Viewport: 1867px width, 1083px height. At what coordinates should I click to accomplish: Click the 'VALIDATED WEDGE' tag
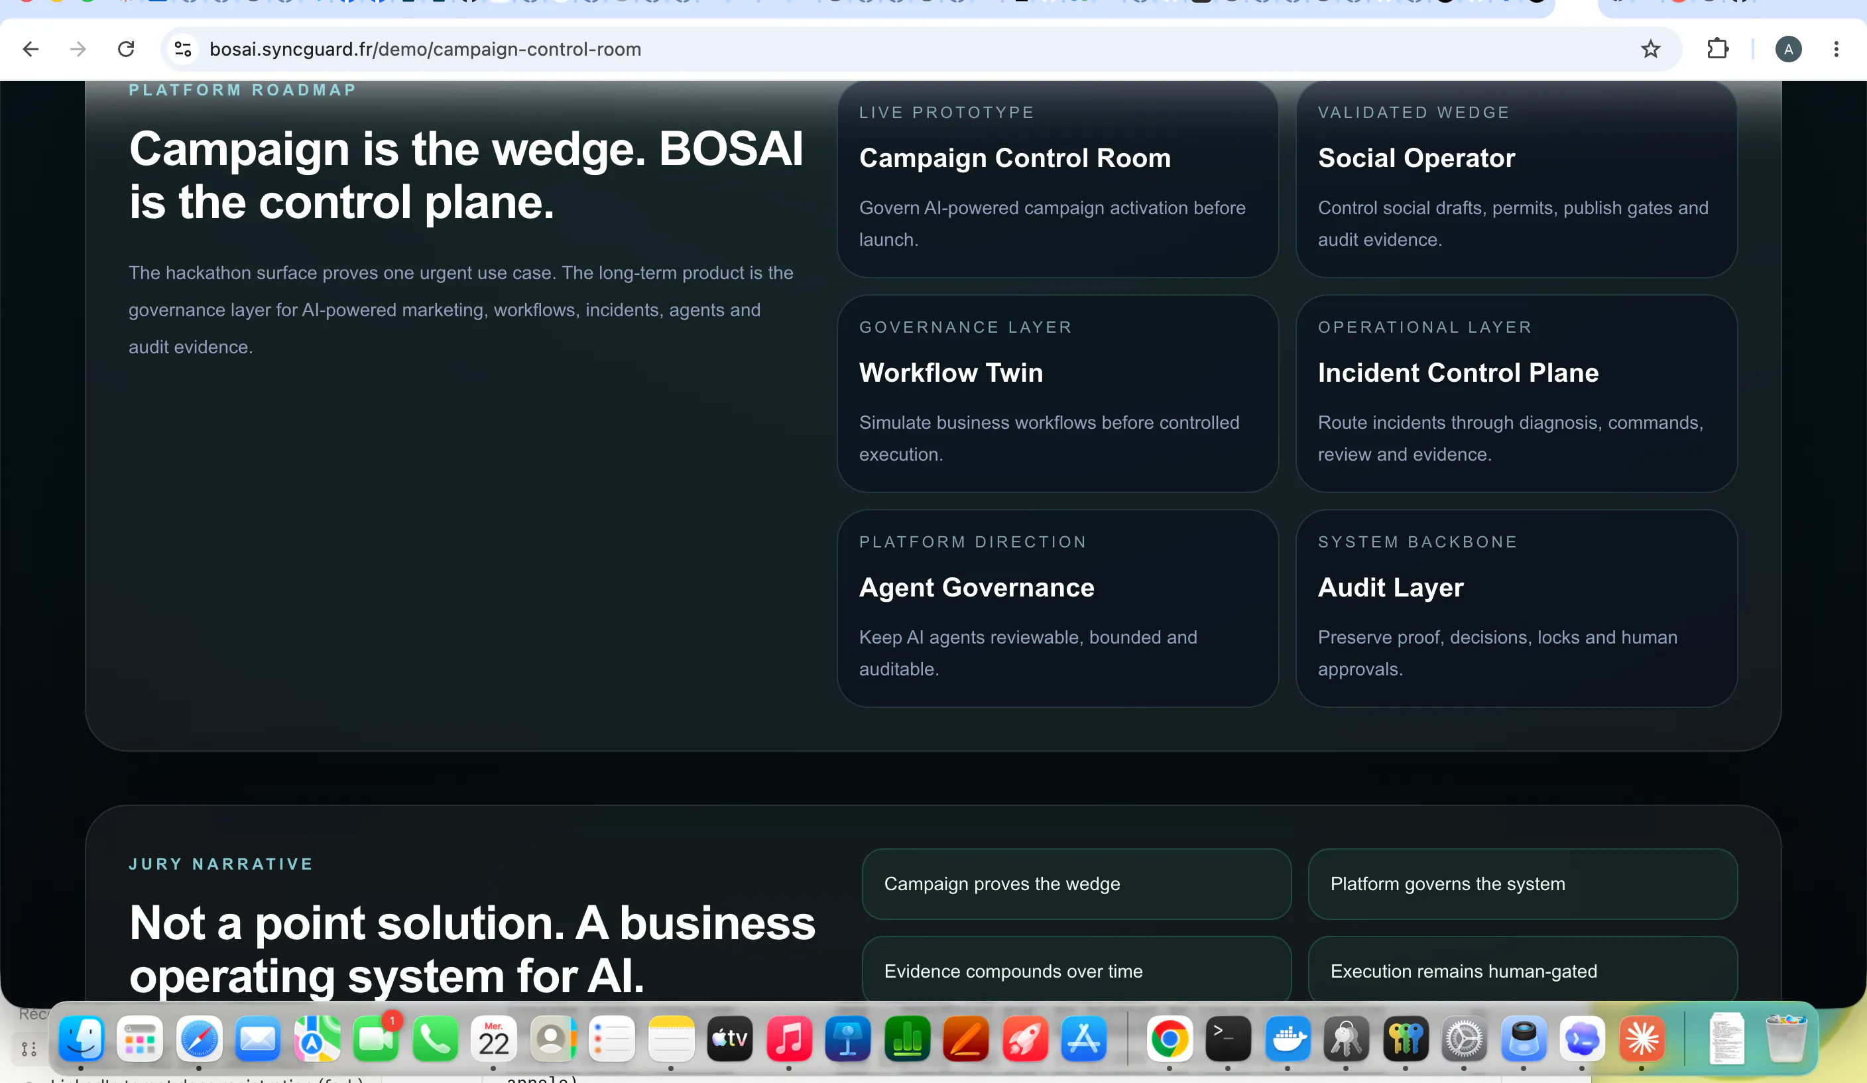1414,113
